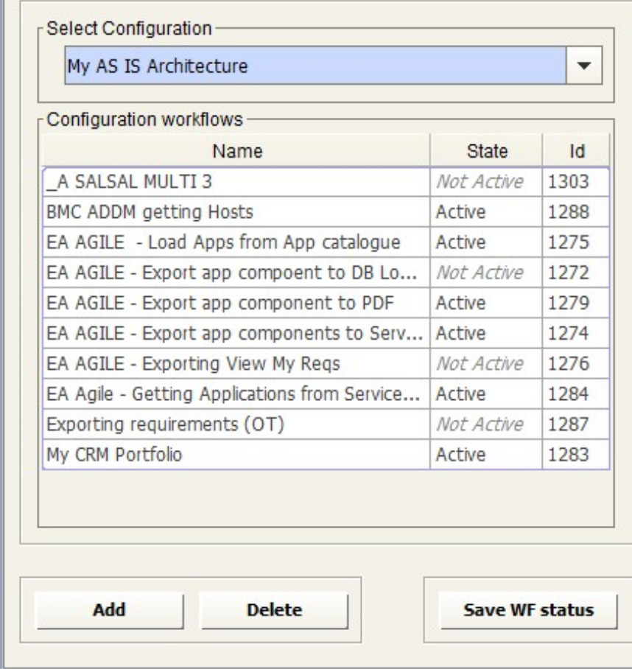Sort by the State column header

pyautogui.click(x=487, y=152)
